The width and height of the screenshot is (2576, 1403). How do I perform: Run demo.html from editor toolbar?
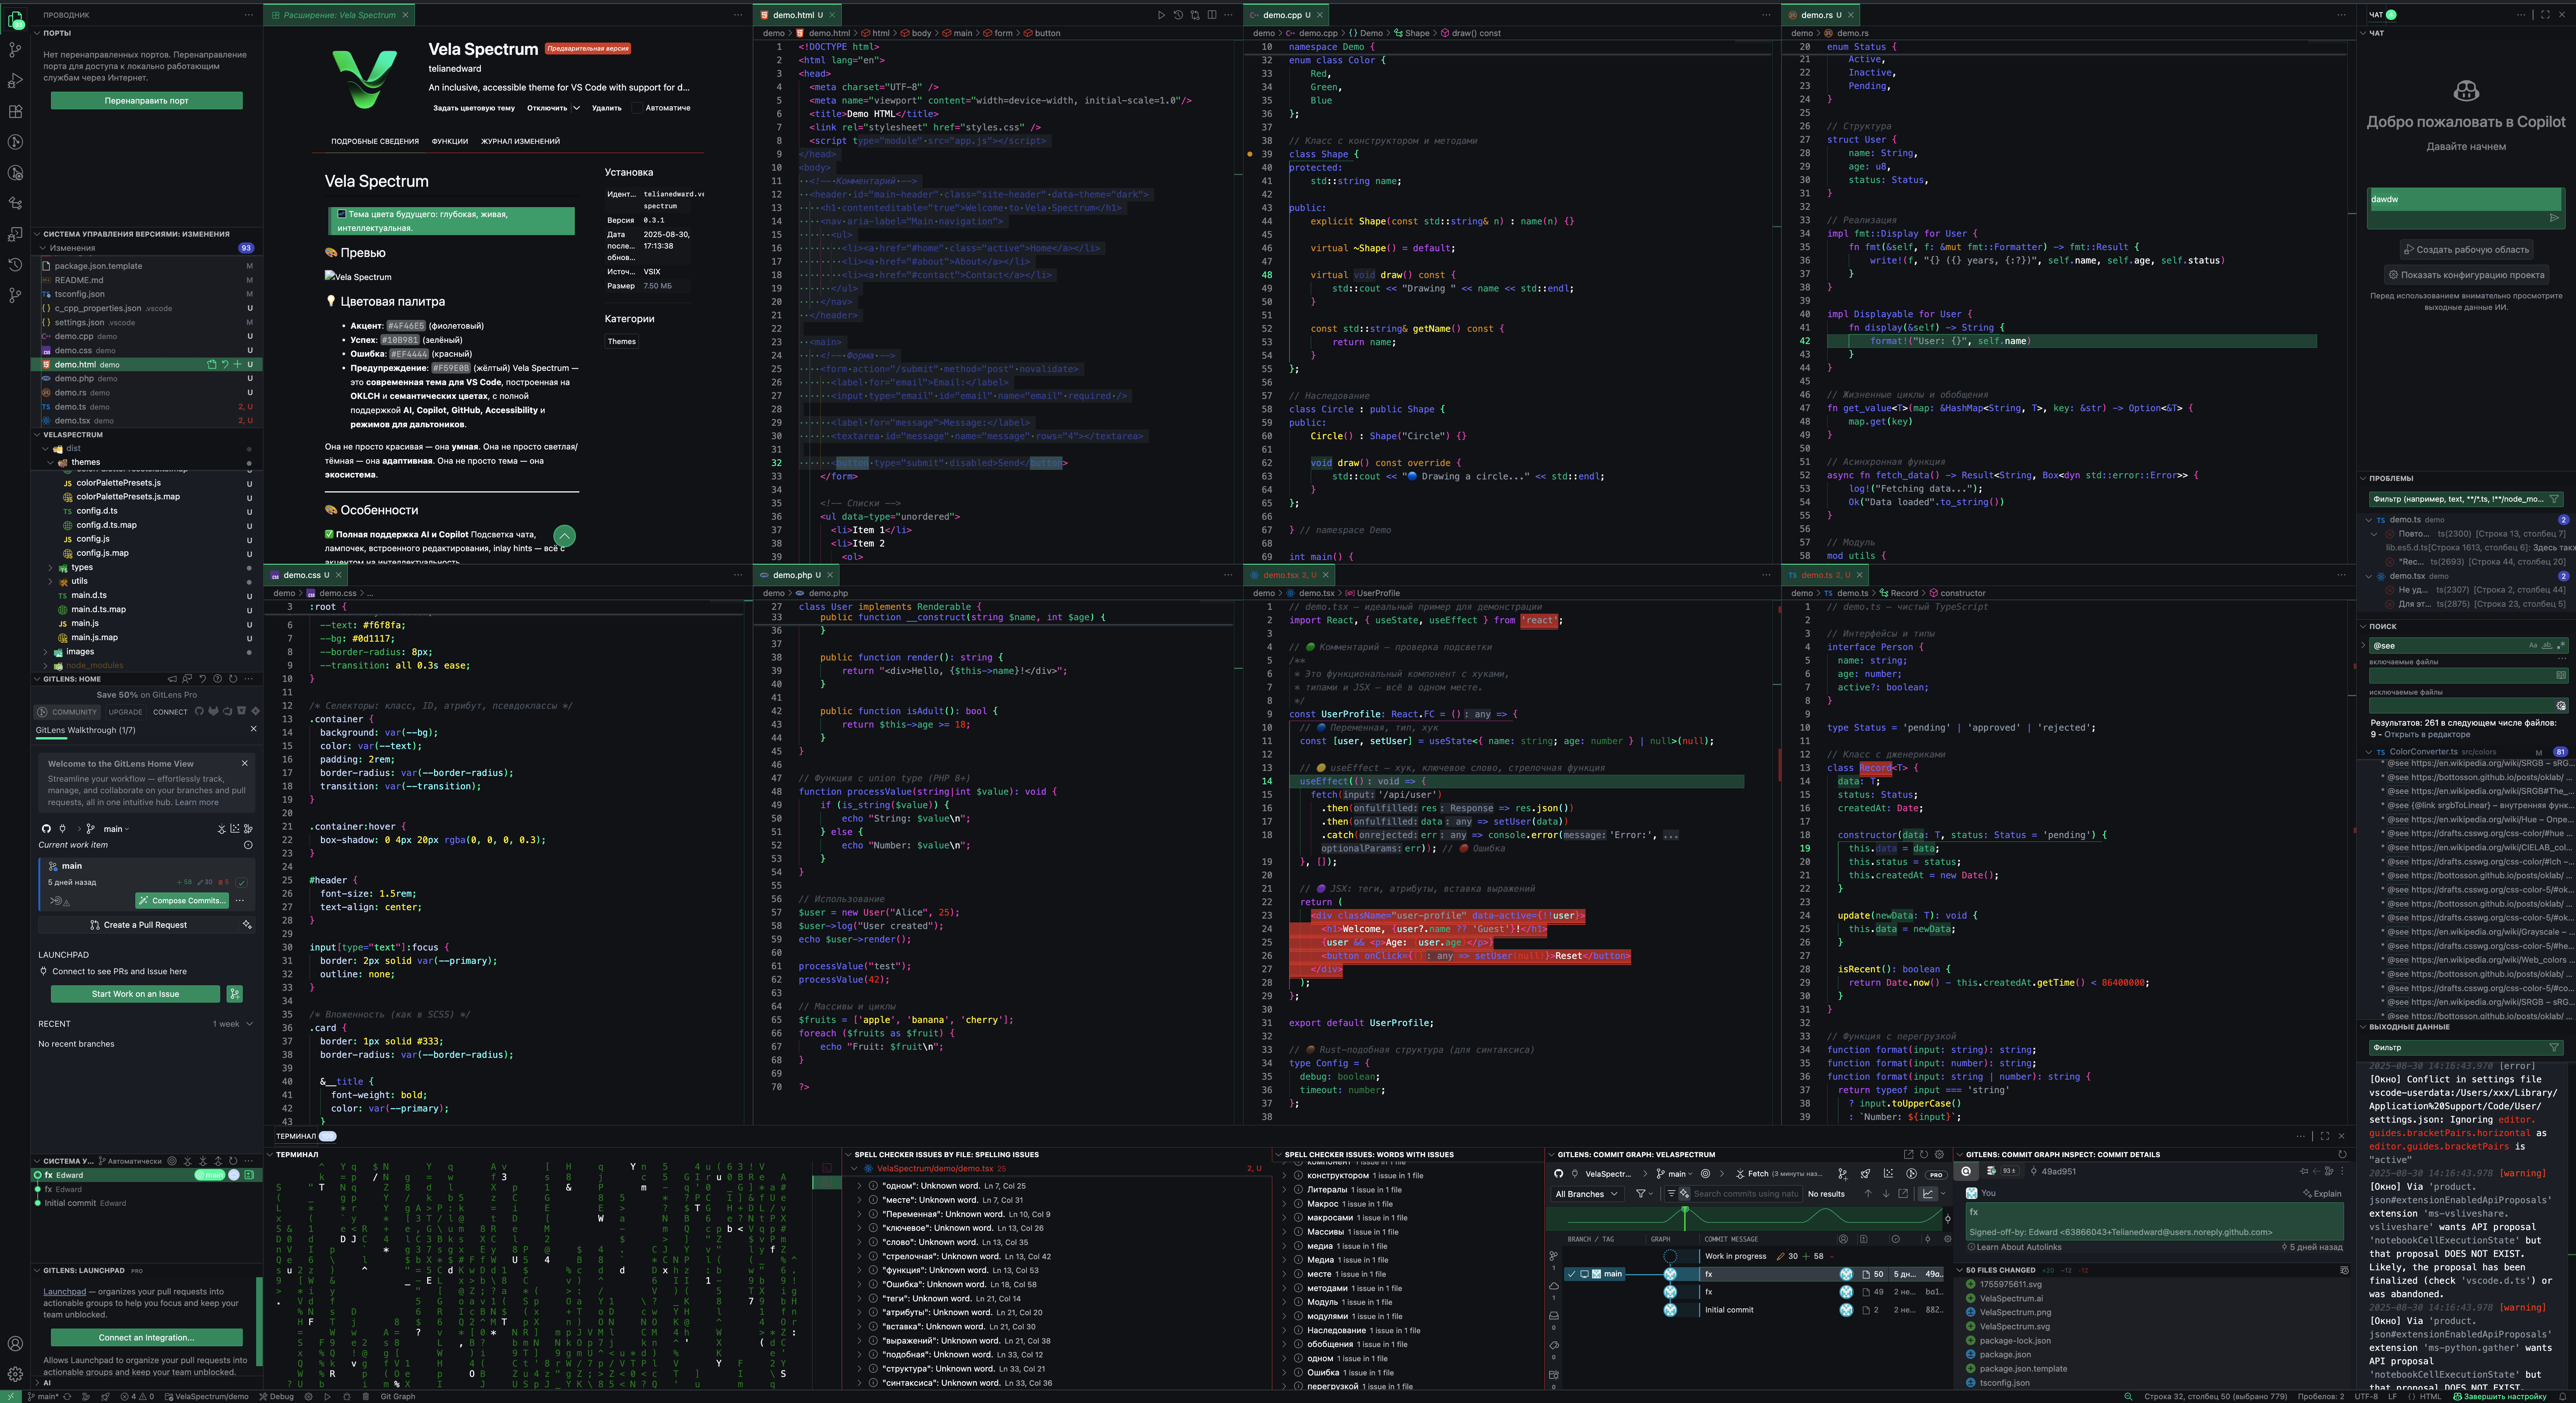click(1161, 15)
